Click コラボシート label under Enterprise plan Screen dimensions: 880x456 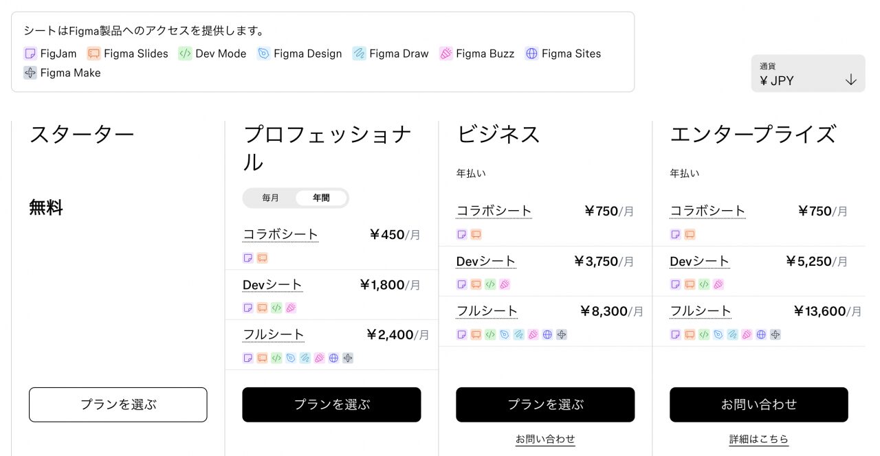[x=707, y=211]
